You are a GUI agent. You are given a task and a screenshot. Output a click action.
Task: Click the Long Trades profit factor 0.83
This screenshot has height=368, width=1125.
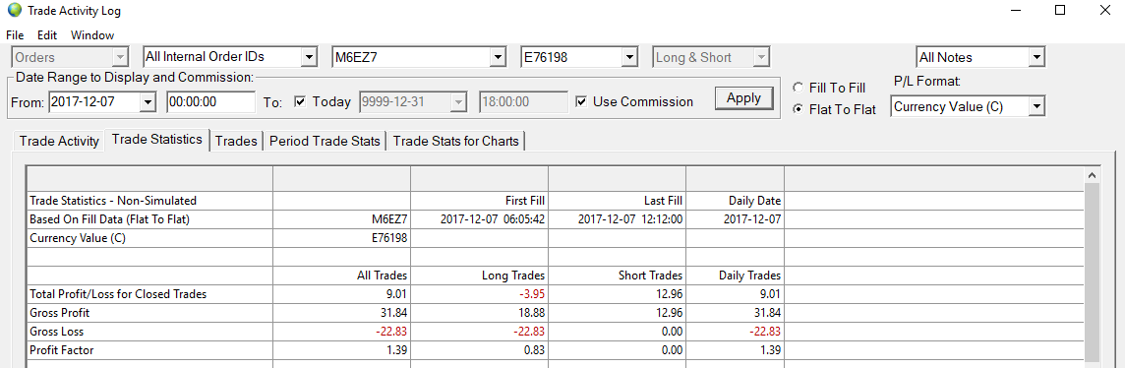pos(534,351)
